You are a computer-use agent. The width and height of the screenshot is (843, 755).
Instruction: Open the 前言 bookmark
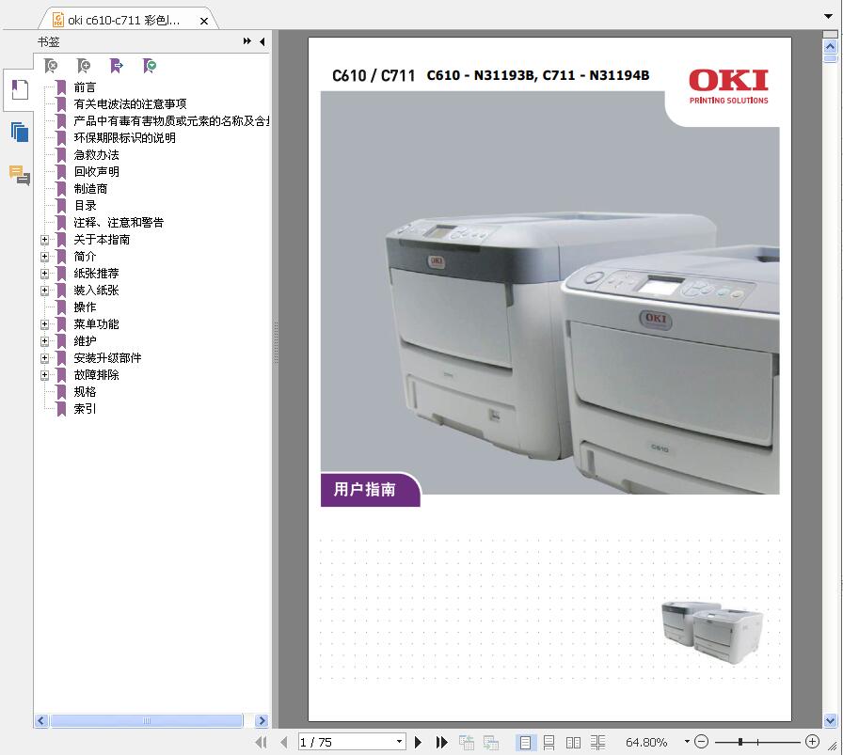point(85,87)
